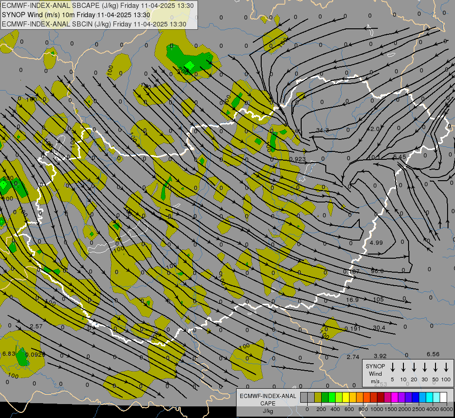Click the '1500' tick label in CAPE legend
The image size is (455, 418).
click(x=390, y=409)
